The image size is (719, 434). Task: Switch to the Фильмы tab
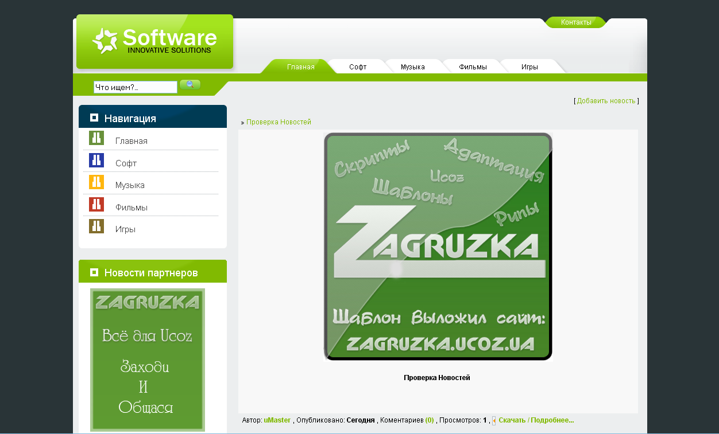(473, 67)
